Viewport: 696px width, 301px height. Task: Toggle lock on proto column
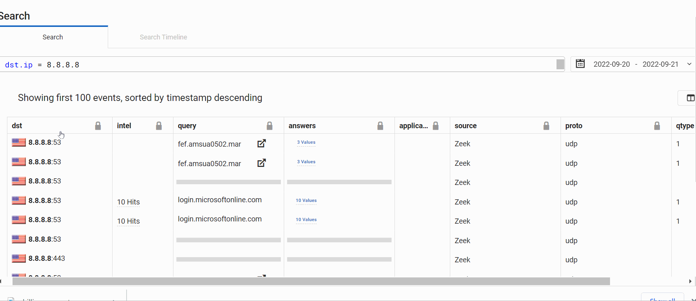(657, 126)
